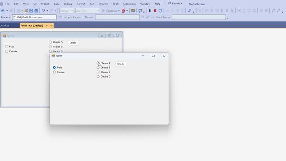Click the Check button in the designer form
Screen dimensions: 286x161
point(73,43)
